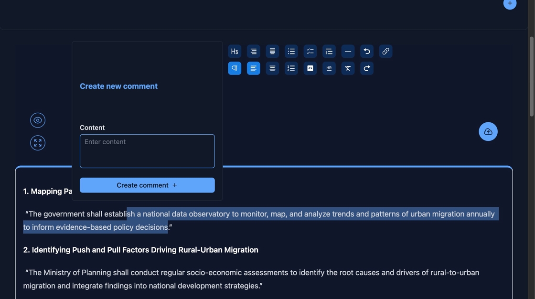Screen dimensions: 535x299
Task: Toggle paragraph formatting button
Action: click(235, 69)
